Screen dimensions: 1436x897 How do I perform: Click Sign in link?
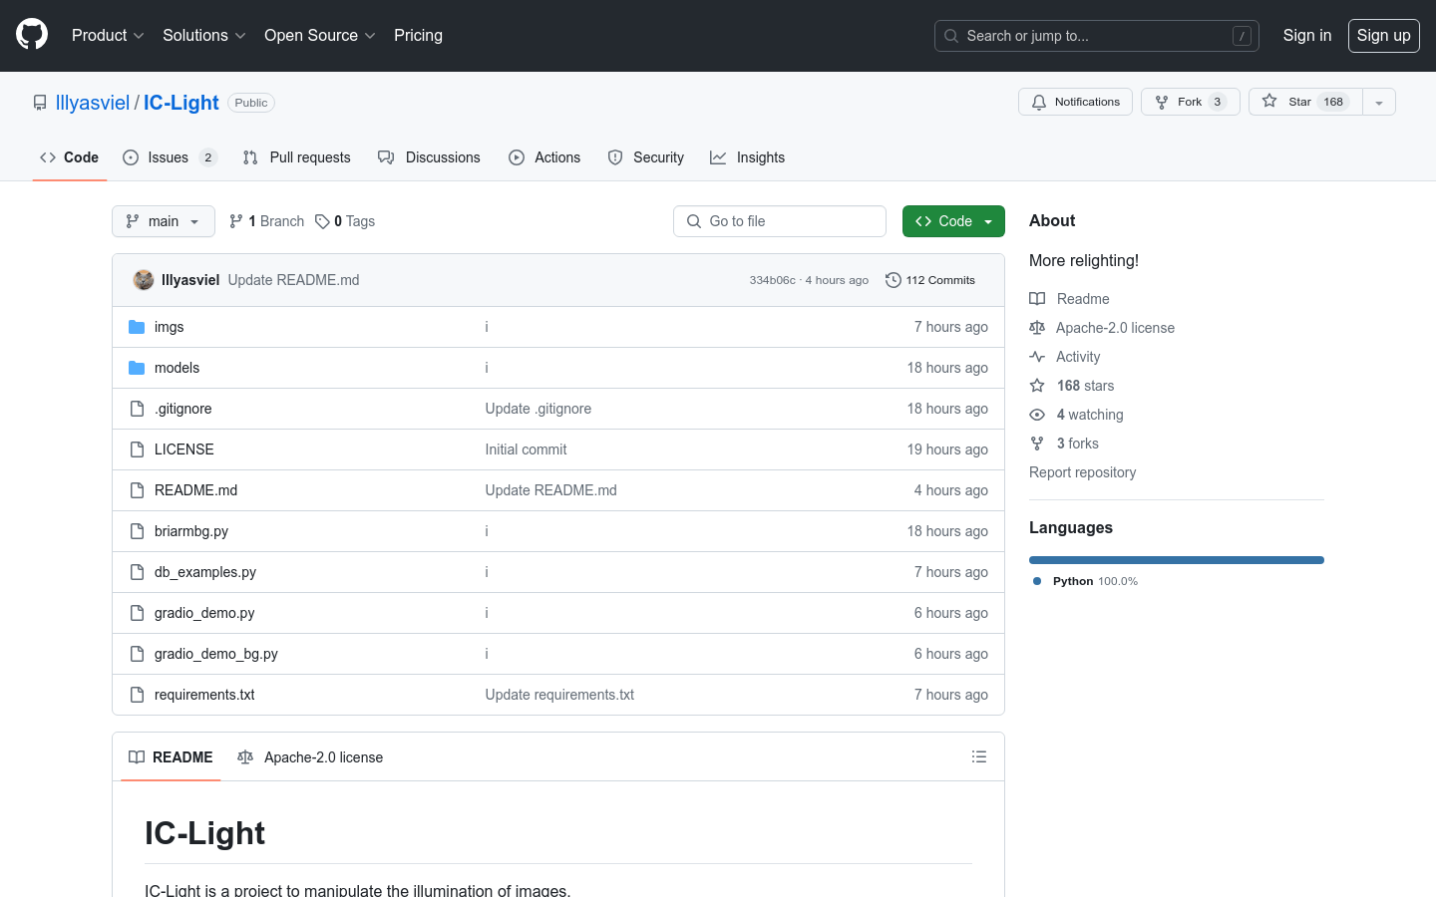[x=1306, y=35]
